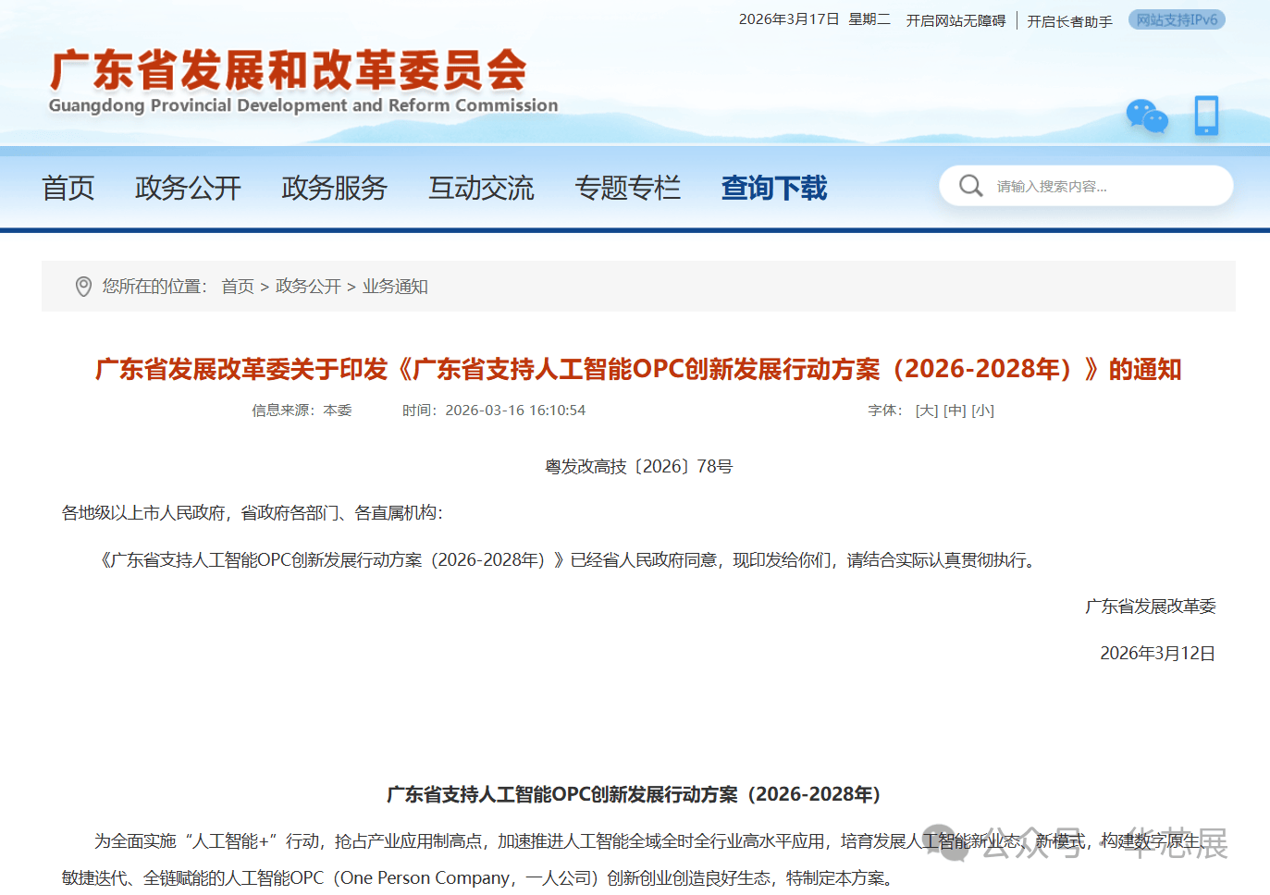Expand the 互动交流 menu

coord(481,188)
